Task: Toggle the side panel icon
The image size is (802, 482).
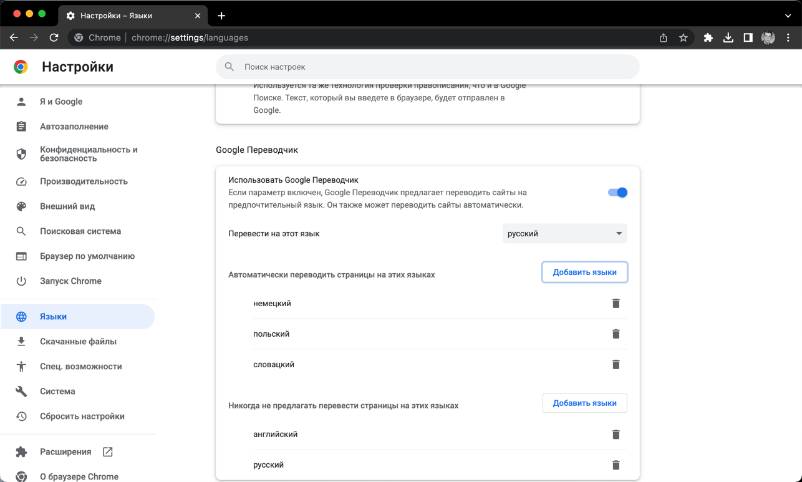Action: (748, 38)
